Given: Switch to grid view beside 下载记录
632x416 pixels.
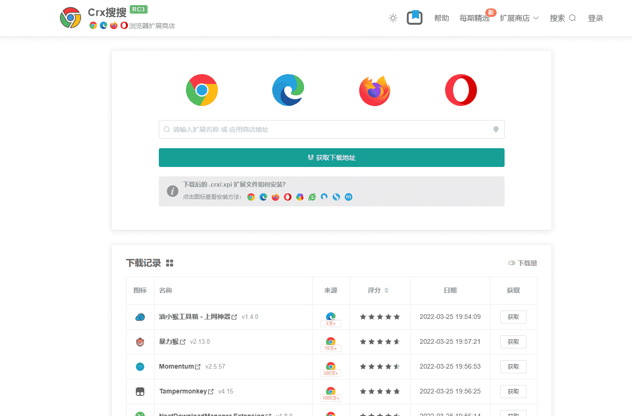Looking at the screenshot, I should point(170,263).
